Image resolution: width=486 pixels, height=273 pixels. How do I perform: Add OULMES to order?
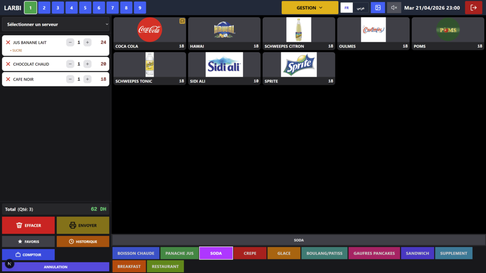[x=373, y=34]
